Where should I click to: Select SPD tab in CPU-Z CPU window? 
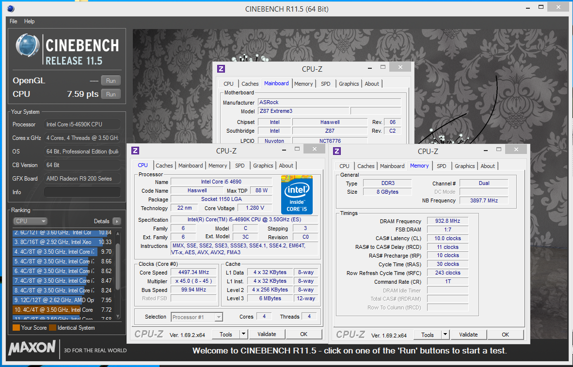(240, 165)
